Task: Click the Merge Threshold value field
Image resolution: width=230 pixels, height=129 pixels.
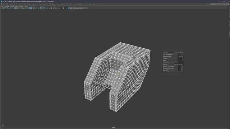Action: coord(180,66)
